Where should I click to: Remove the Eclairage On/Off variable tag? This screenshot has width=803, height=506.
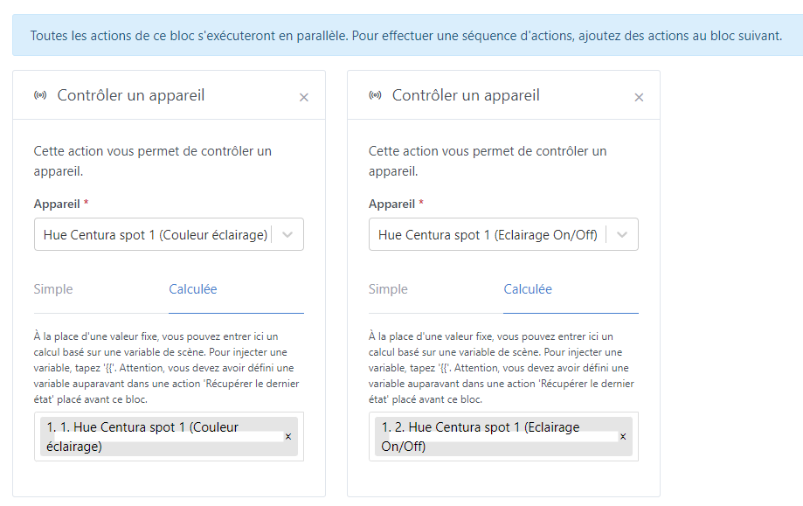pyautogui.click(x=623, y=436)
